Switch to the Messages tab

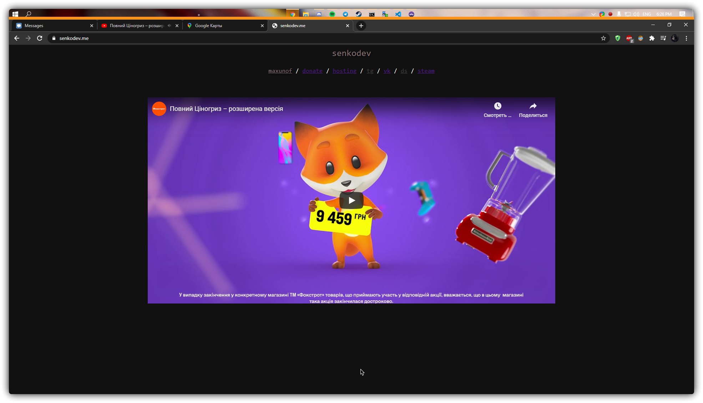(54, 26)
